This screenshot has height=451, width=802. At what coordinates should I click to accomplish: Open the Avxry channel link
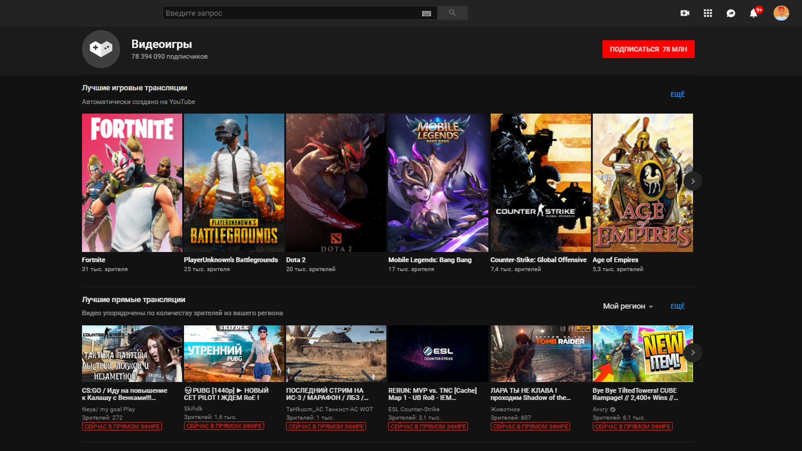point(600,409)
